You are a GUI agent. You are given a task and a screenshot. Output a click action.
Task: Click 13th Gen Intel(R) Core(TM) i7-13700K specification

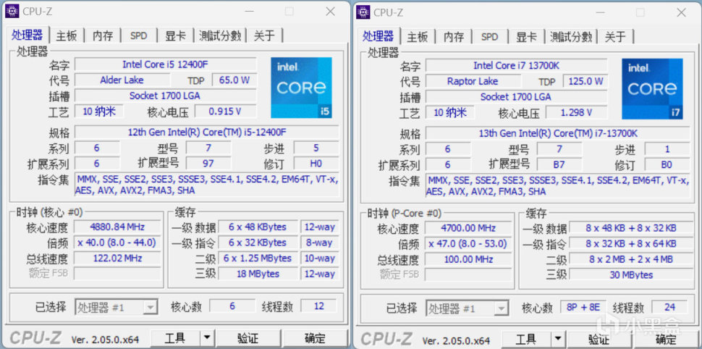(558, 133)
